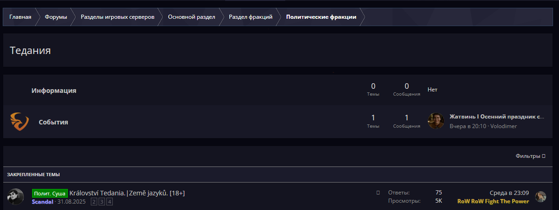The image size is (559, 210).
Task: Open the RoW RoW Fight The Power profile
Action: click(x=493, y=201)
